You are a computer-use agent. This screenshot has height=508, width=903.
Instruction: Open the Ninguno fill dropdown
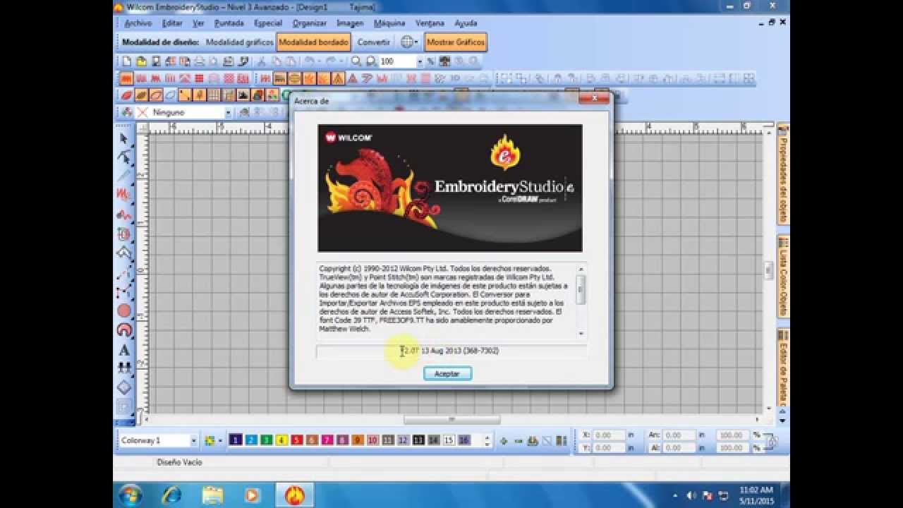pyautogui.click(x=228, y=112)
